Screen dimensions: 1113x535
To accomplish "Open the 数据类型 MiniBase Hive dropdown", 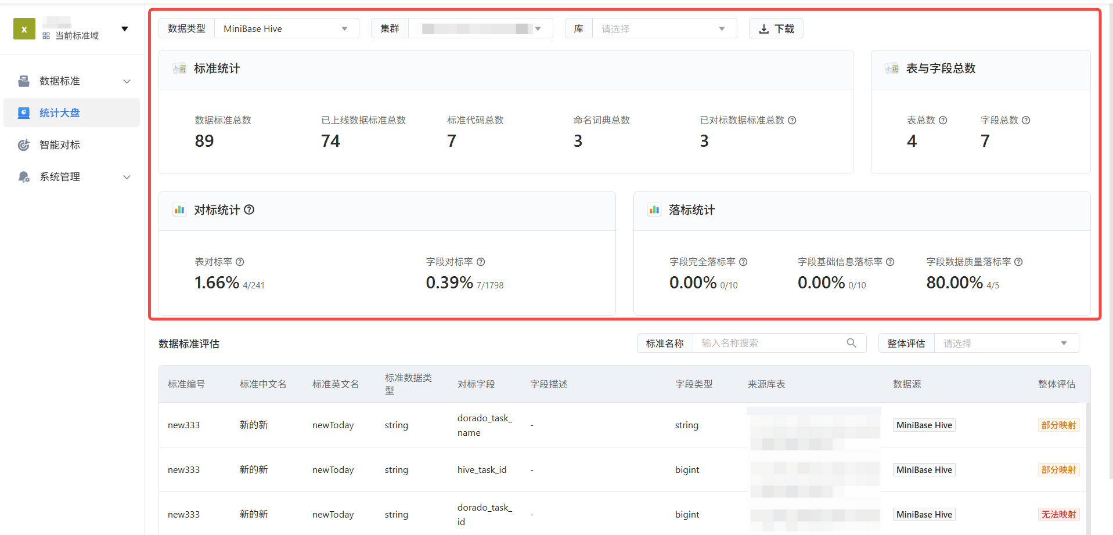I will [x=286, y=28].
